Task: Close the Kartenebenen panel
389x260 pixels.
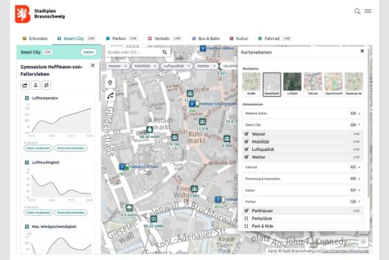Action: tap(362, 51)
